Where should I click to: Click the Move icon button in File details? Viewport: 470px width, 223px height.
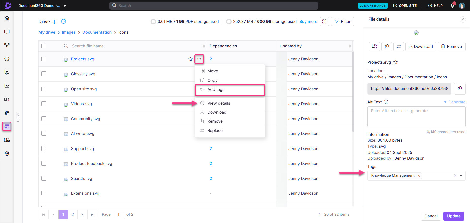tap(374, 47)
